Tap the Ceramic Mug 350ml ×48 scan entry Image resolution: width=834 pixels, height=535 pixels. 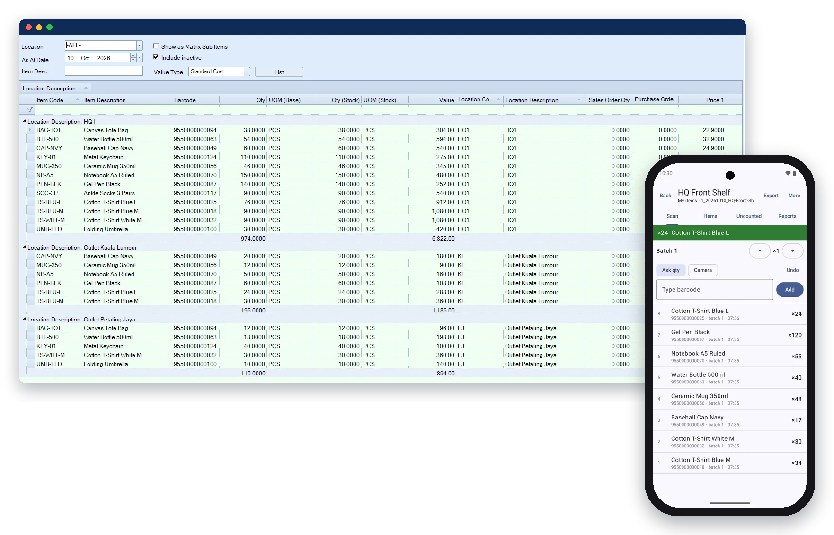[729, 399]
